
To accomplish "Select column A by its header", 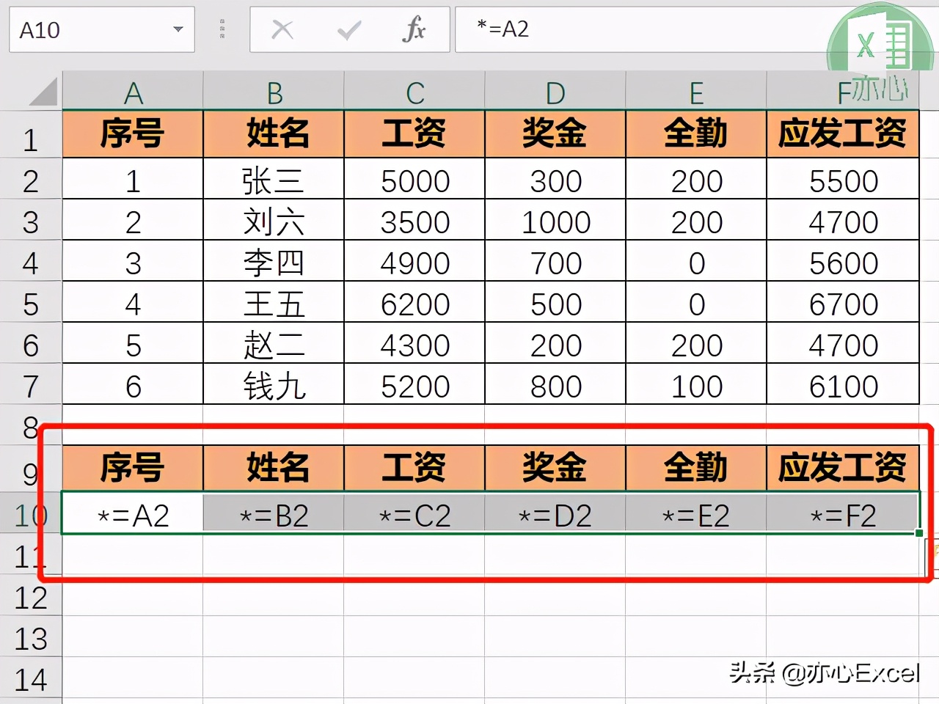I will pyautogui.click(x=134, y=91).
